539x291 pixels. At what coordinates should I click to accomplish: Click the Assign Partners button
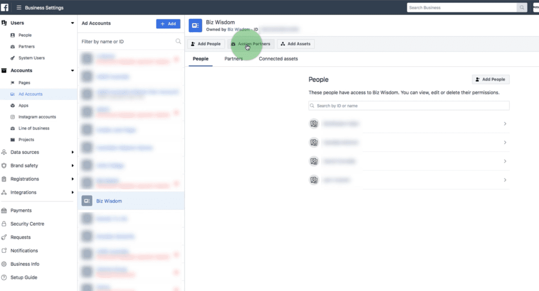pos(251,44)
